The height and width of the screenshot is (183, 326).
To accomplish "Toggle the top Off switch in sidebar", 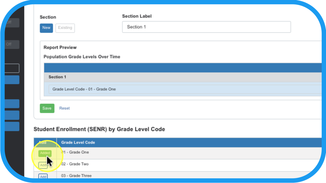I will [12, 23].
